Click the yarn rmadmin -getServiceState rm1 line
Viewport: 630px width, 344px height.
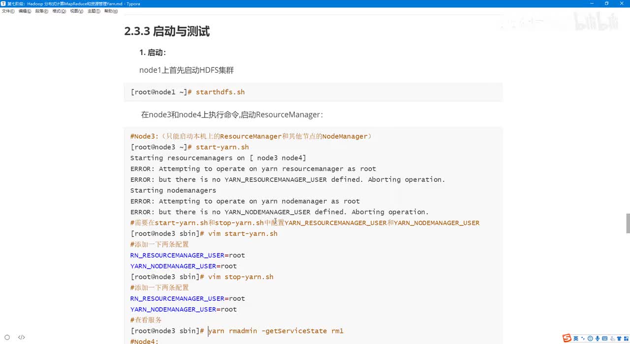click(x=237, y=331)
